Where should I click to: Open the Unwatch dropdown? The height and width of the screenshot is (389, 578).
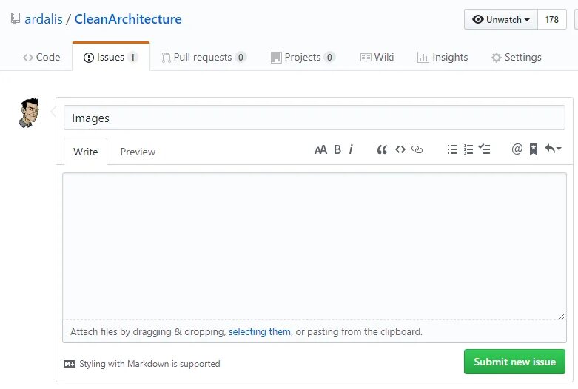coord(501,20)
